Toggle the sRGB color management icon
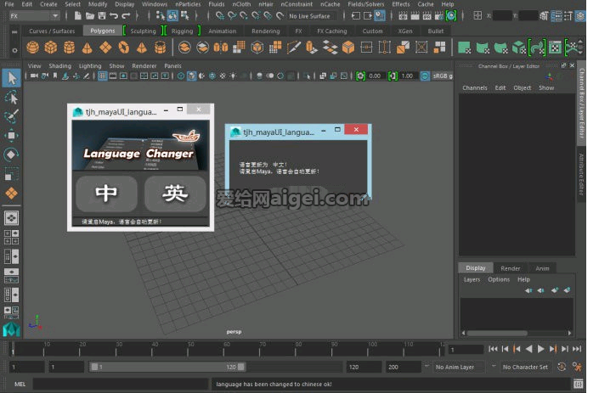Viewport: 599px width, 393px height. (425, 76)
